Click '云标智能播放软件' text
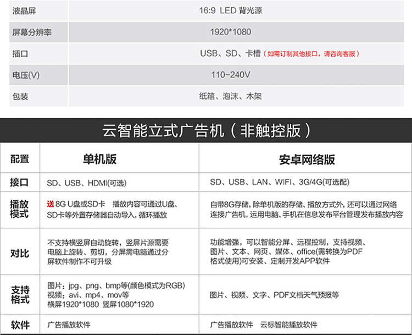 pyautogui.click(x=289, y=325)
